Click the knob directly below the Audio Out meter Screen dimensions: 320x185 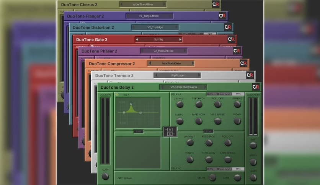pyautogui.click(x=253, y=145)
